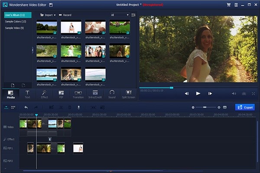Screen dimensions: 260x173
Task: Click the zoom-to-fit timeline icon
Action: (225, 107)
